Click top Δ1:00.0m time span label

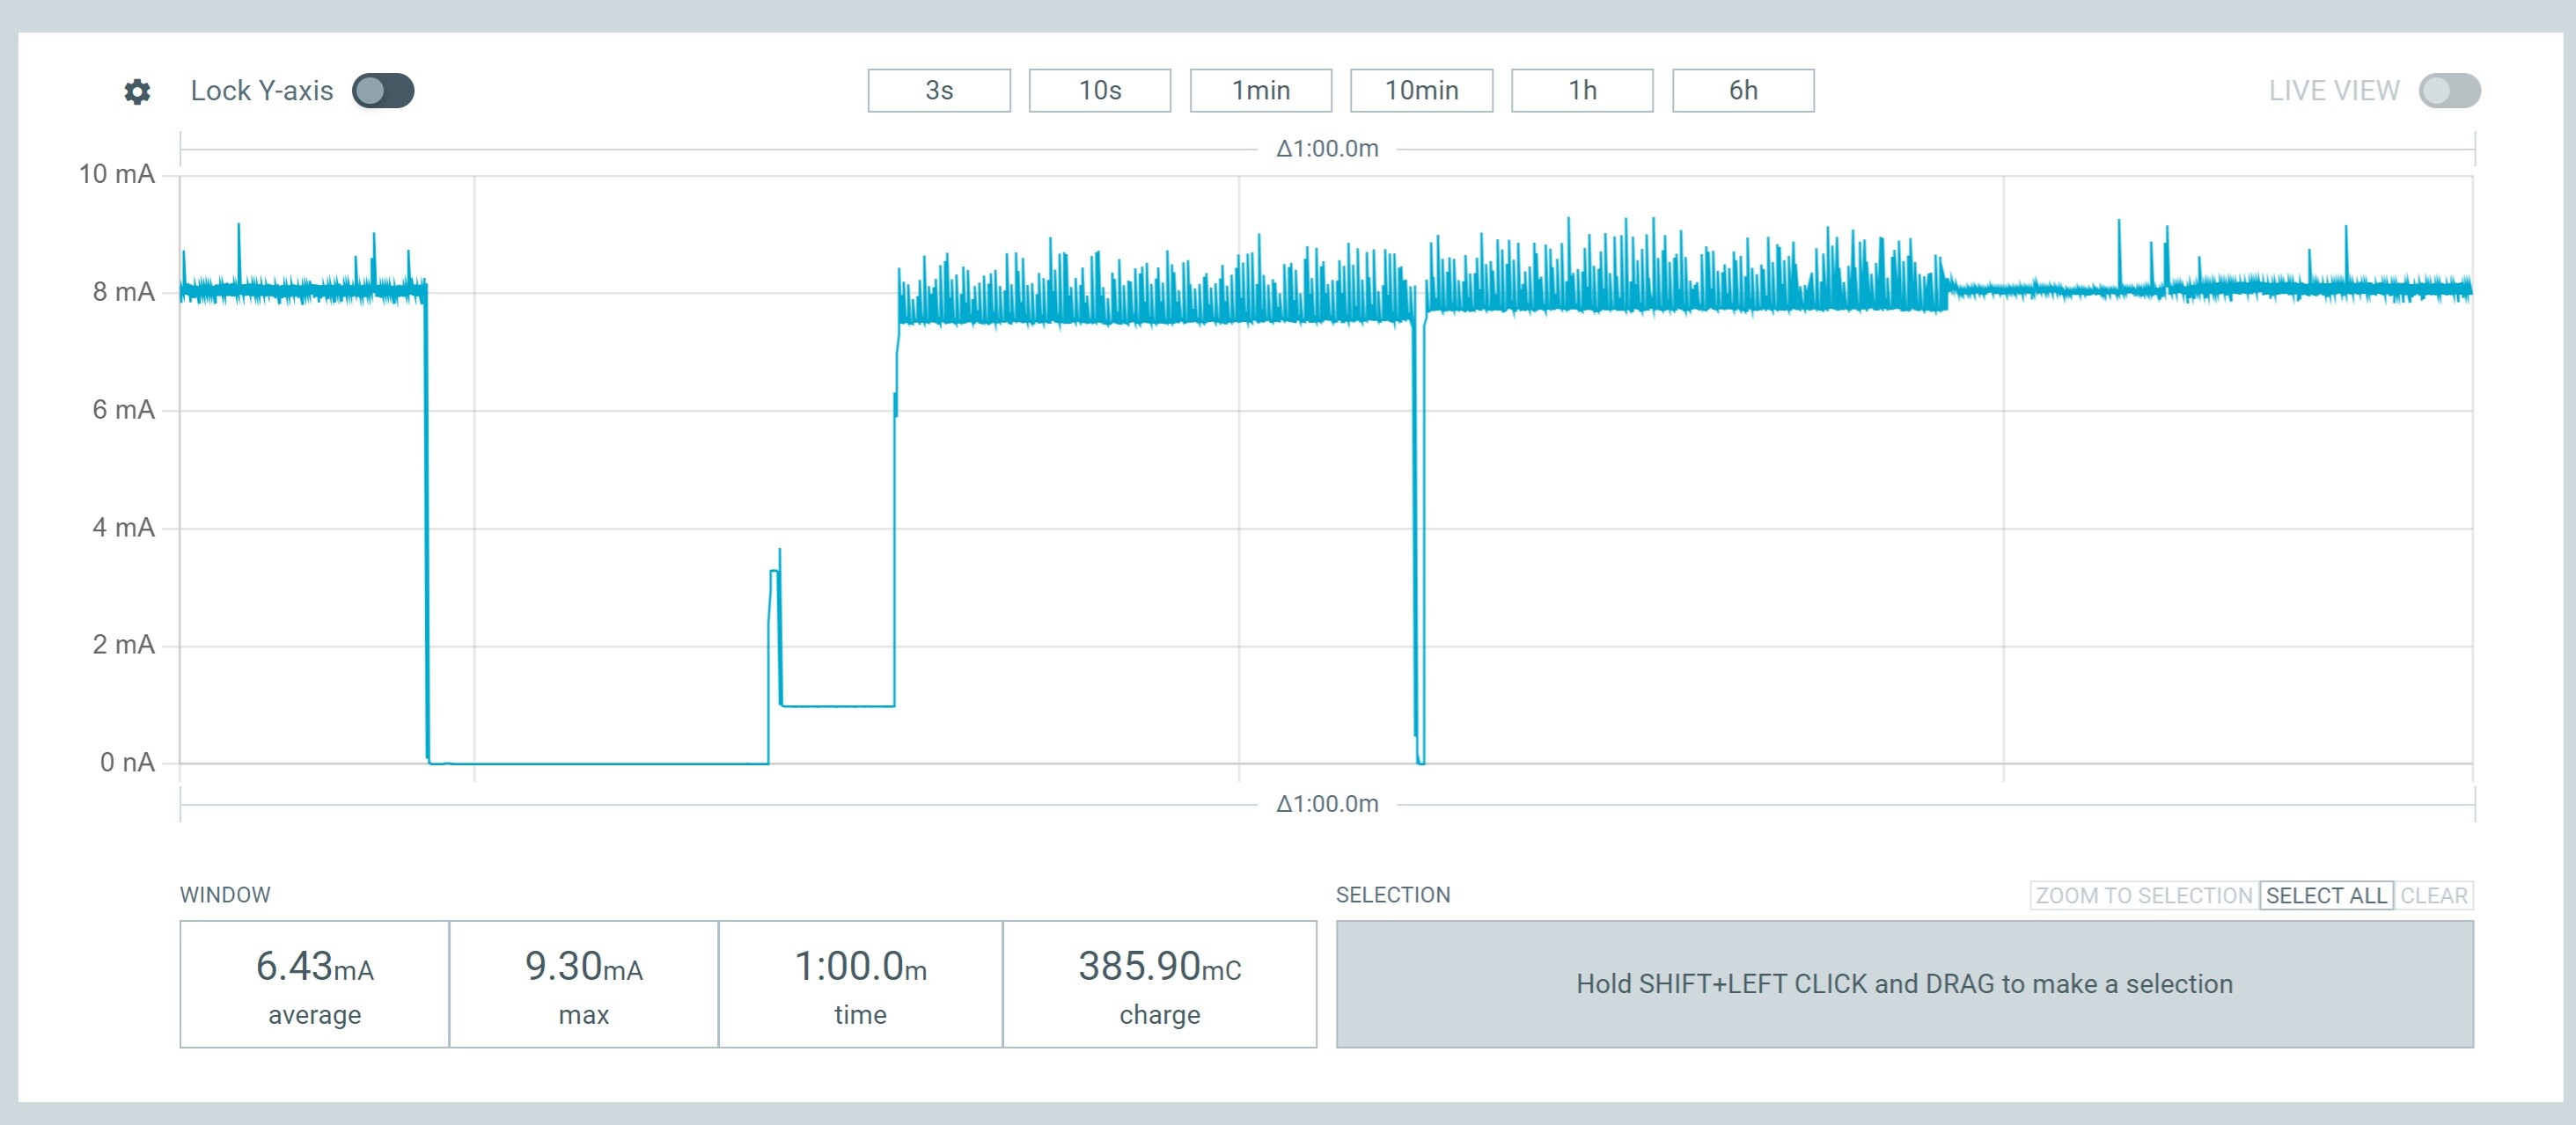1327,149
